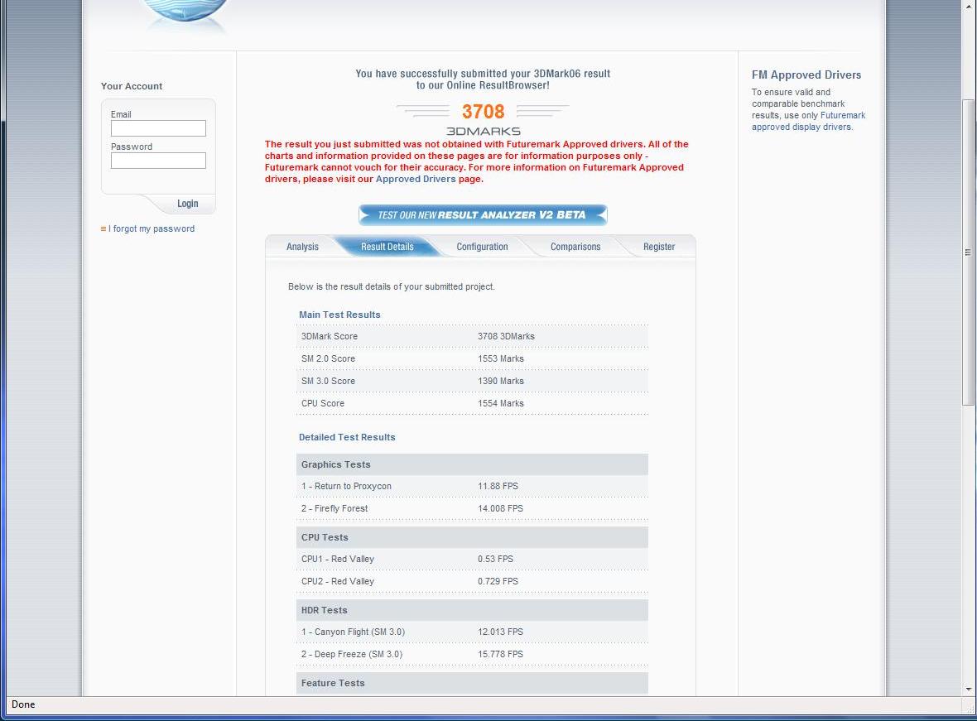The width and height of the screenshot is (977, 721).
Task: Click the 'Return to Proxycon' row label
Action: pos(346,486)
